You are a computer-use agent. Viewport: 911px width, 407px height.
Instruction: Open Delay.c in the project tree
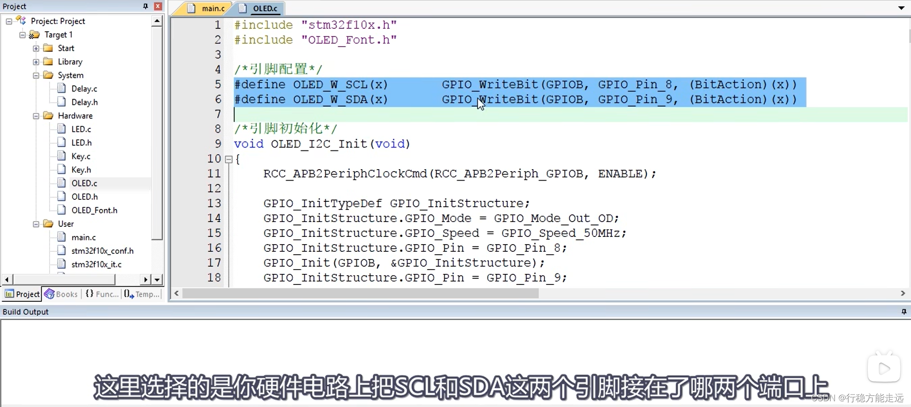(84, 89)
